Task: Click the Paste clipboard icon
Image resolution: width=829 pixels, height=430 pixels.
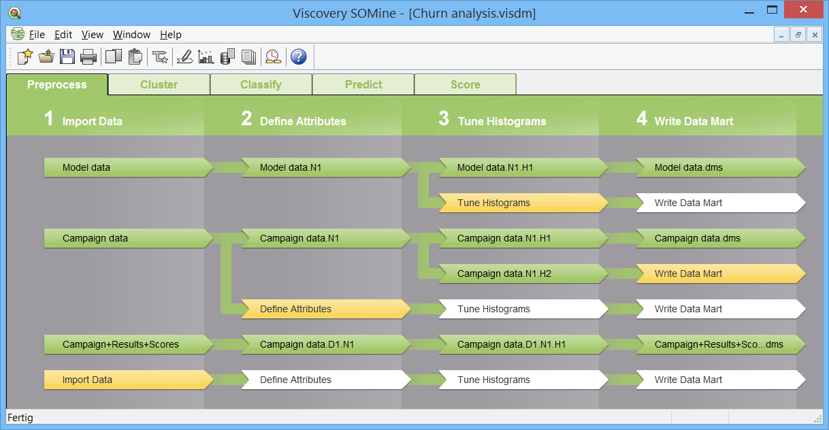Action: pyautogui.click(x=135, y=57)
